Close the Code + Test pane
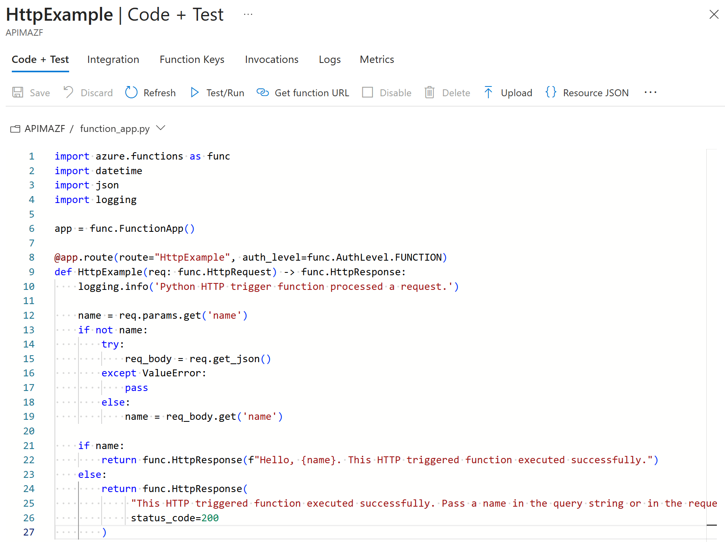 click(x=714, y=15)
